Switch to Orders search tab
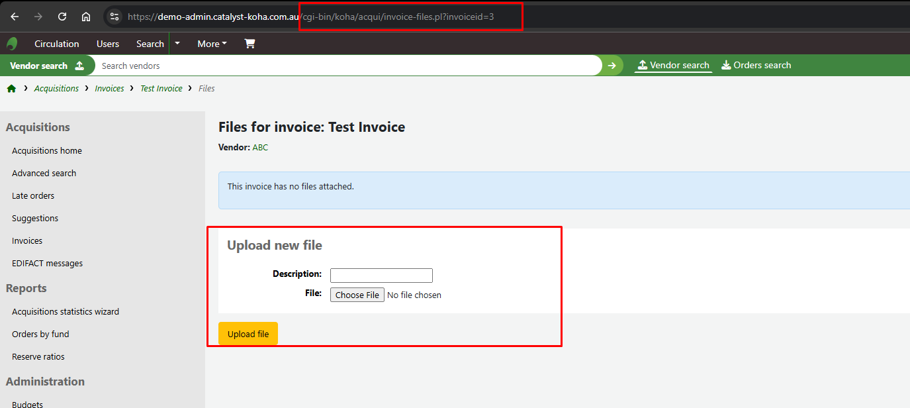Screen dimensions: 910x408 coord(756,65)
